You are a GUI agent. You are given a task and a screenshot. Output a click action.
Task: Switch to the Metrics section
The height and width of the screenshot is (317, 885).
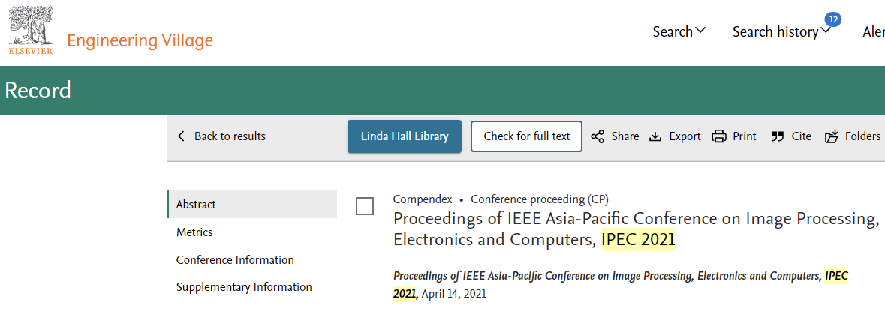coord(194,232)
